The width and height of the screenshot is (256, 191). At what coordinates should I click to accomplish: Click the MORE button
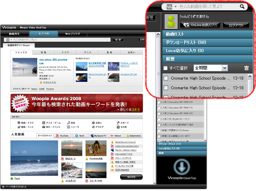coord(131,177)
